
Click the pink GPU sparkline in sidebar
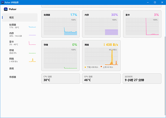click(32, 43)
